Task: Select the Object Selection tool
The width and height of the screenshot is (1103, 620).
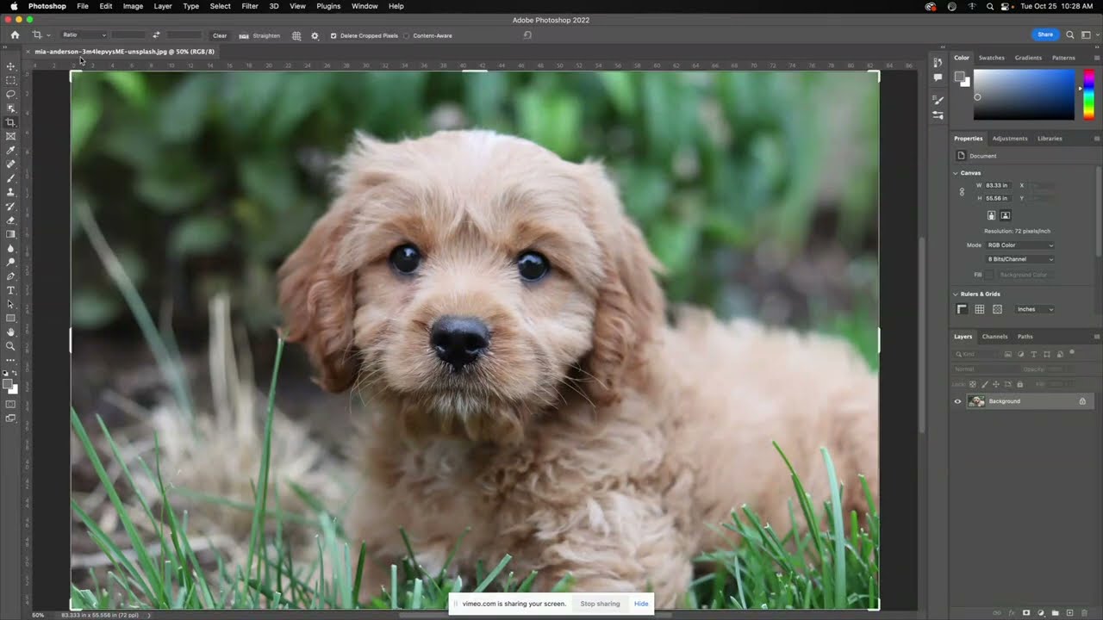Action: (x=11, y=108)
